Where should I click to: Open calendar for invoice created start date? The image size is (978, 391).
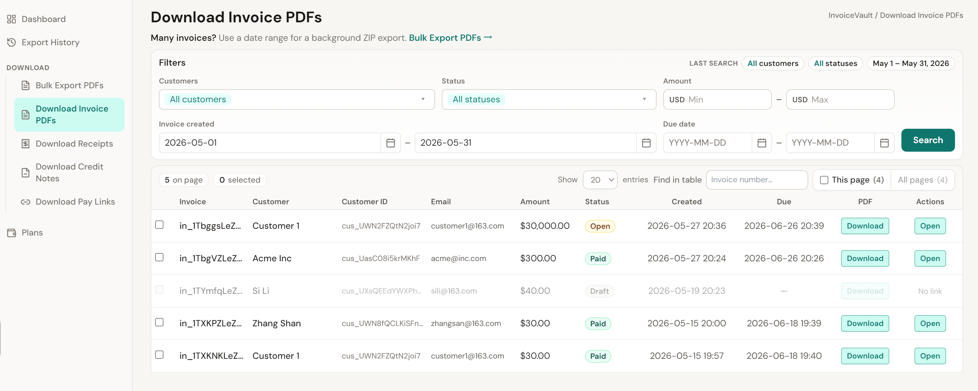pos(390,142)
